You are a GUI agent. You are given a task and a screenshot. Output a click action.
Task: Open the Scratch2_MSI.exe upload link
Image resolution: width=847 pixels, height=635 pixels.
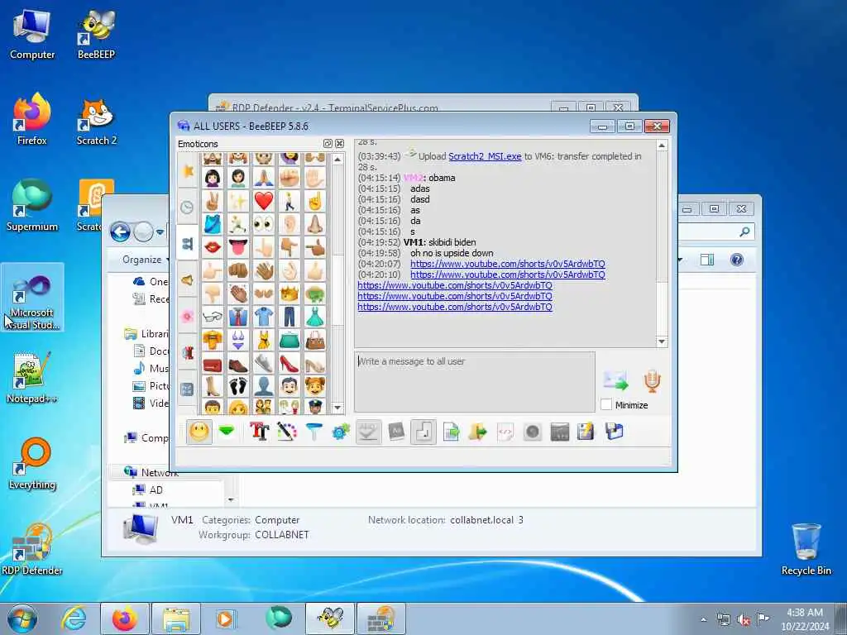[x=485, y=156]
